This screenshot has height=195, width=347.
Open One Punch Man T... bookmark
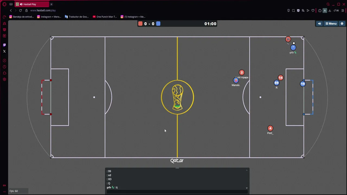105,17
